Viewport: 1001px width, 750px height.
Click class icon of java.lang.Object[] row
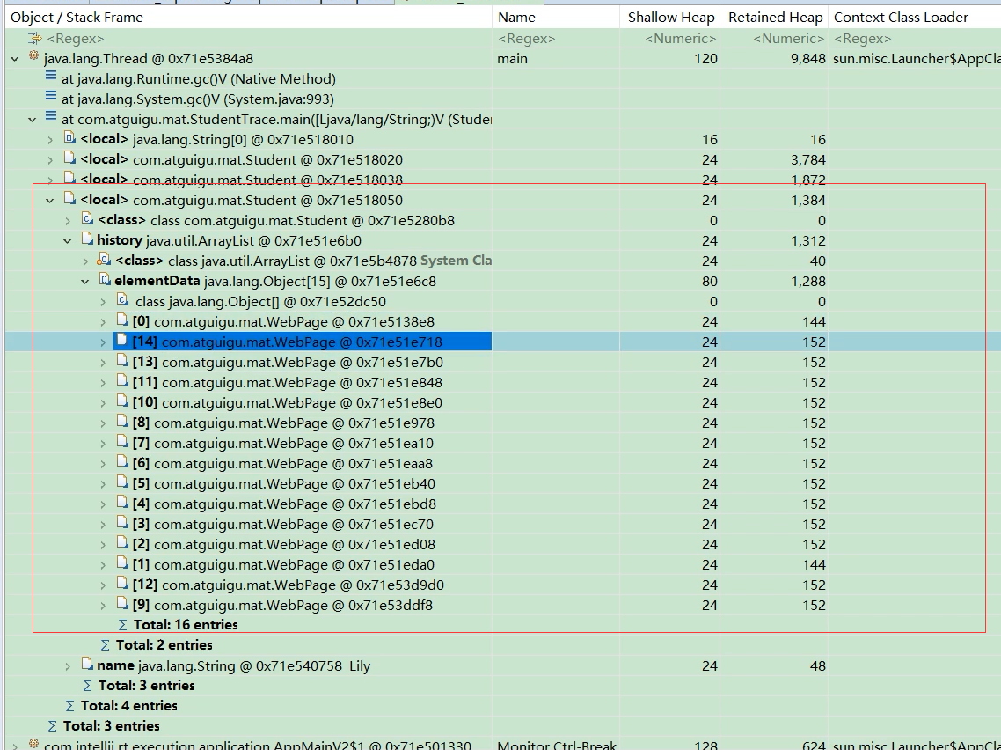click(122, 300)
